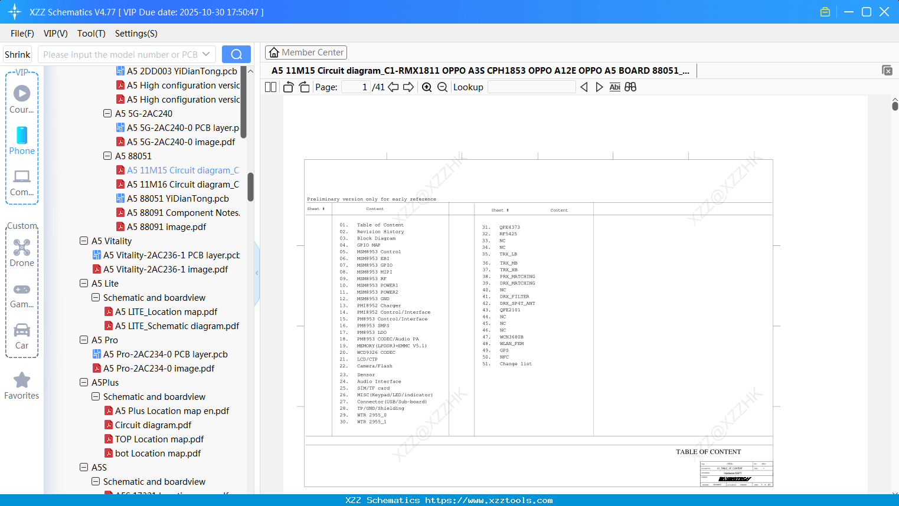Open the Member Center home button
Screen dimensions: 899x506
tap(306, 52)
